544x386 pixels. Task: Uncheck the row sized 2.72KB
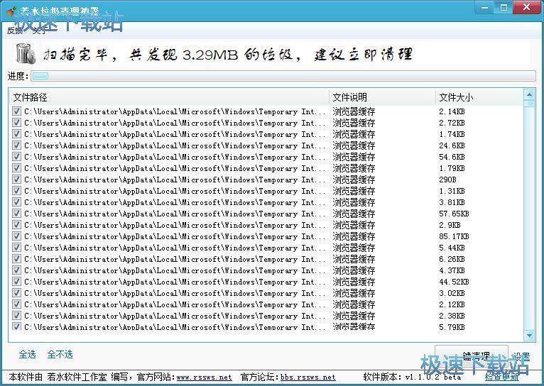coord(16,122)
